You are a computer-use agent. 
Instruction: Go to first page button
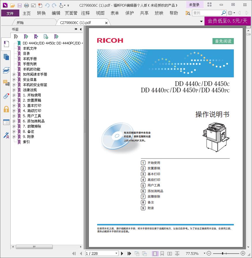[x=74, y=253]
